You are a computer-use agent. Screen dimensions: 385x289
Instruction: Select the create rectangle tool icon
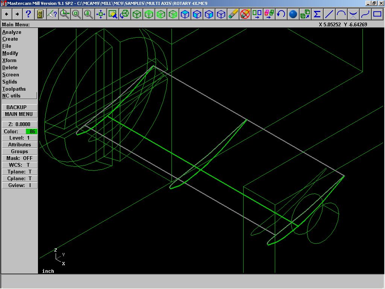377,14
